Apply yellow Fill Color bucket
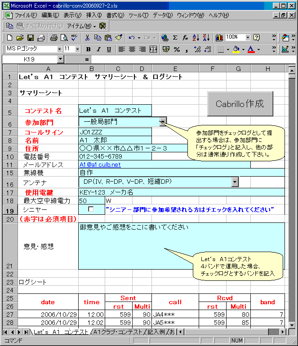This screenshot has height=346, width=298. click(236, 49)
